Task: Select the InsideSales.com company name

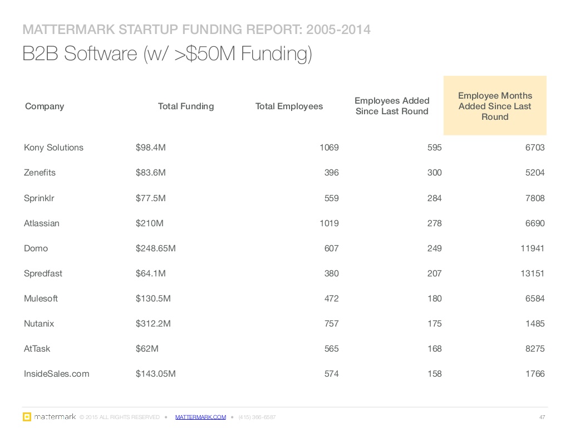Action: [56, 374]
